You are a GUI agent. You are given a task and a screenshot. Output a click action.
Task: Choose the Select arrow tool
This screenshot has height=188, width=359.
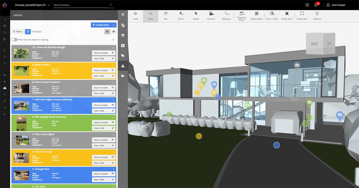(x=196, y=16)
